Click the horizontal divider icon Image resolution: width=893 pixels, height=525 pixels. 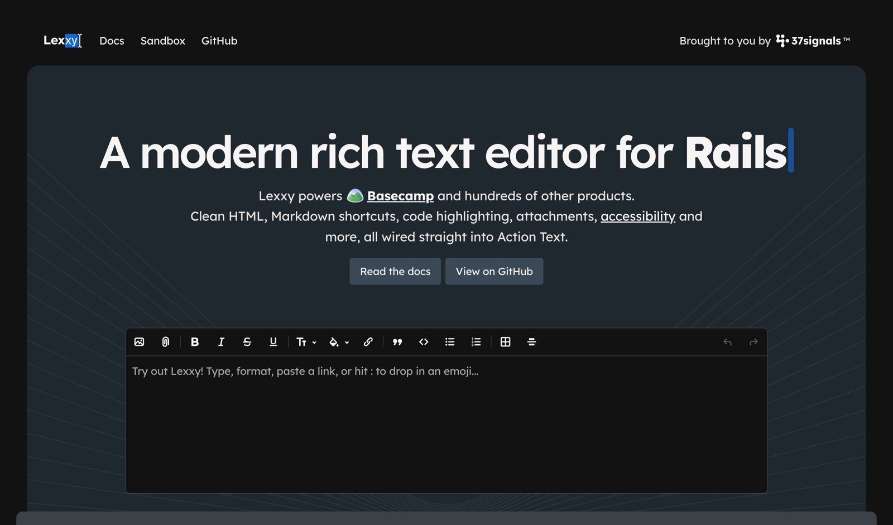(532, 342)
